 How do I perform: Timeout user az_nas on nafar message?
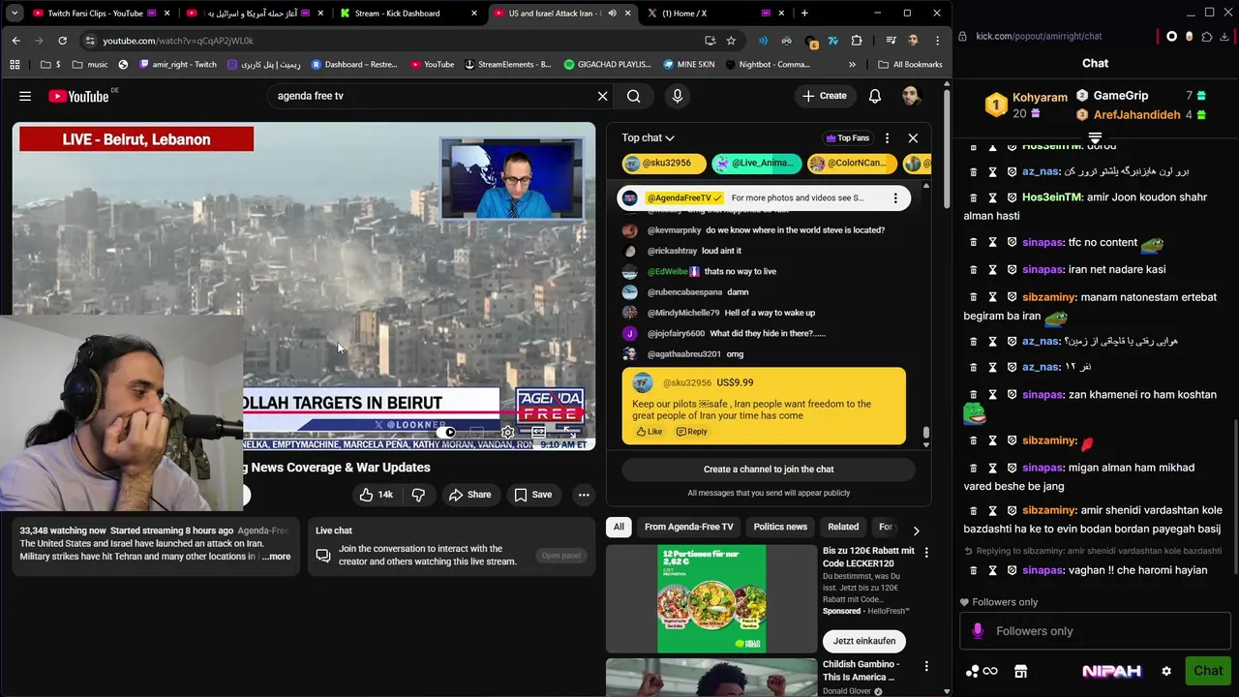(x=992, y=367)
